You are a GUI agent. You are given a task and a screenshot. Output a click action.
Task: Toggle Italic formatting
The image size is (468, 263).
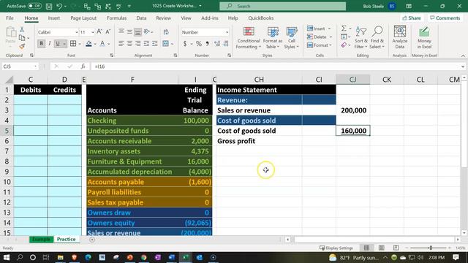pyautogui.click(x=50, y=44)
